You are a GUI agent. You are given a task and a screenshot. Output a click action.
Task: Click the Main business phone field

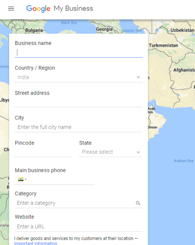[54, 179]
